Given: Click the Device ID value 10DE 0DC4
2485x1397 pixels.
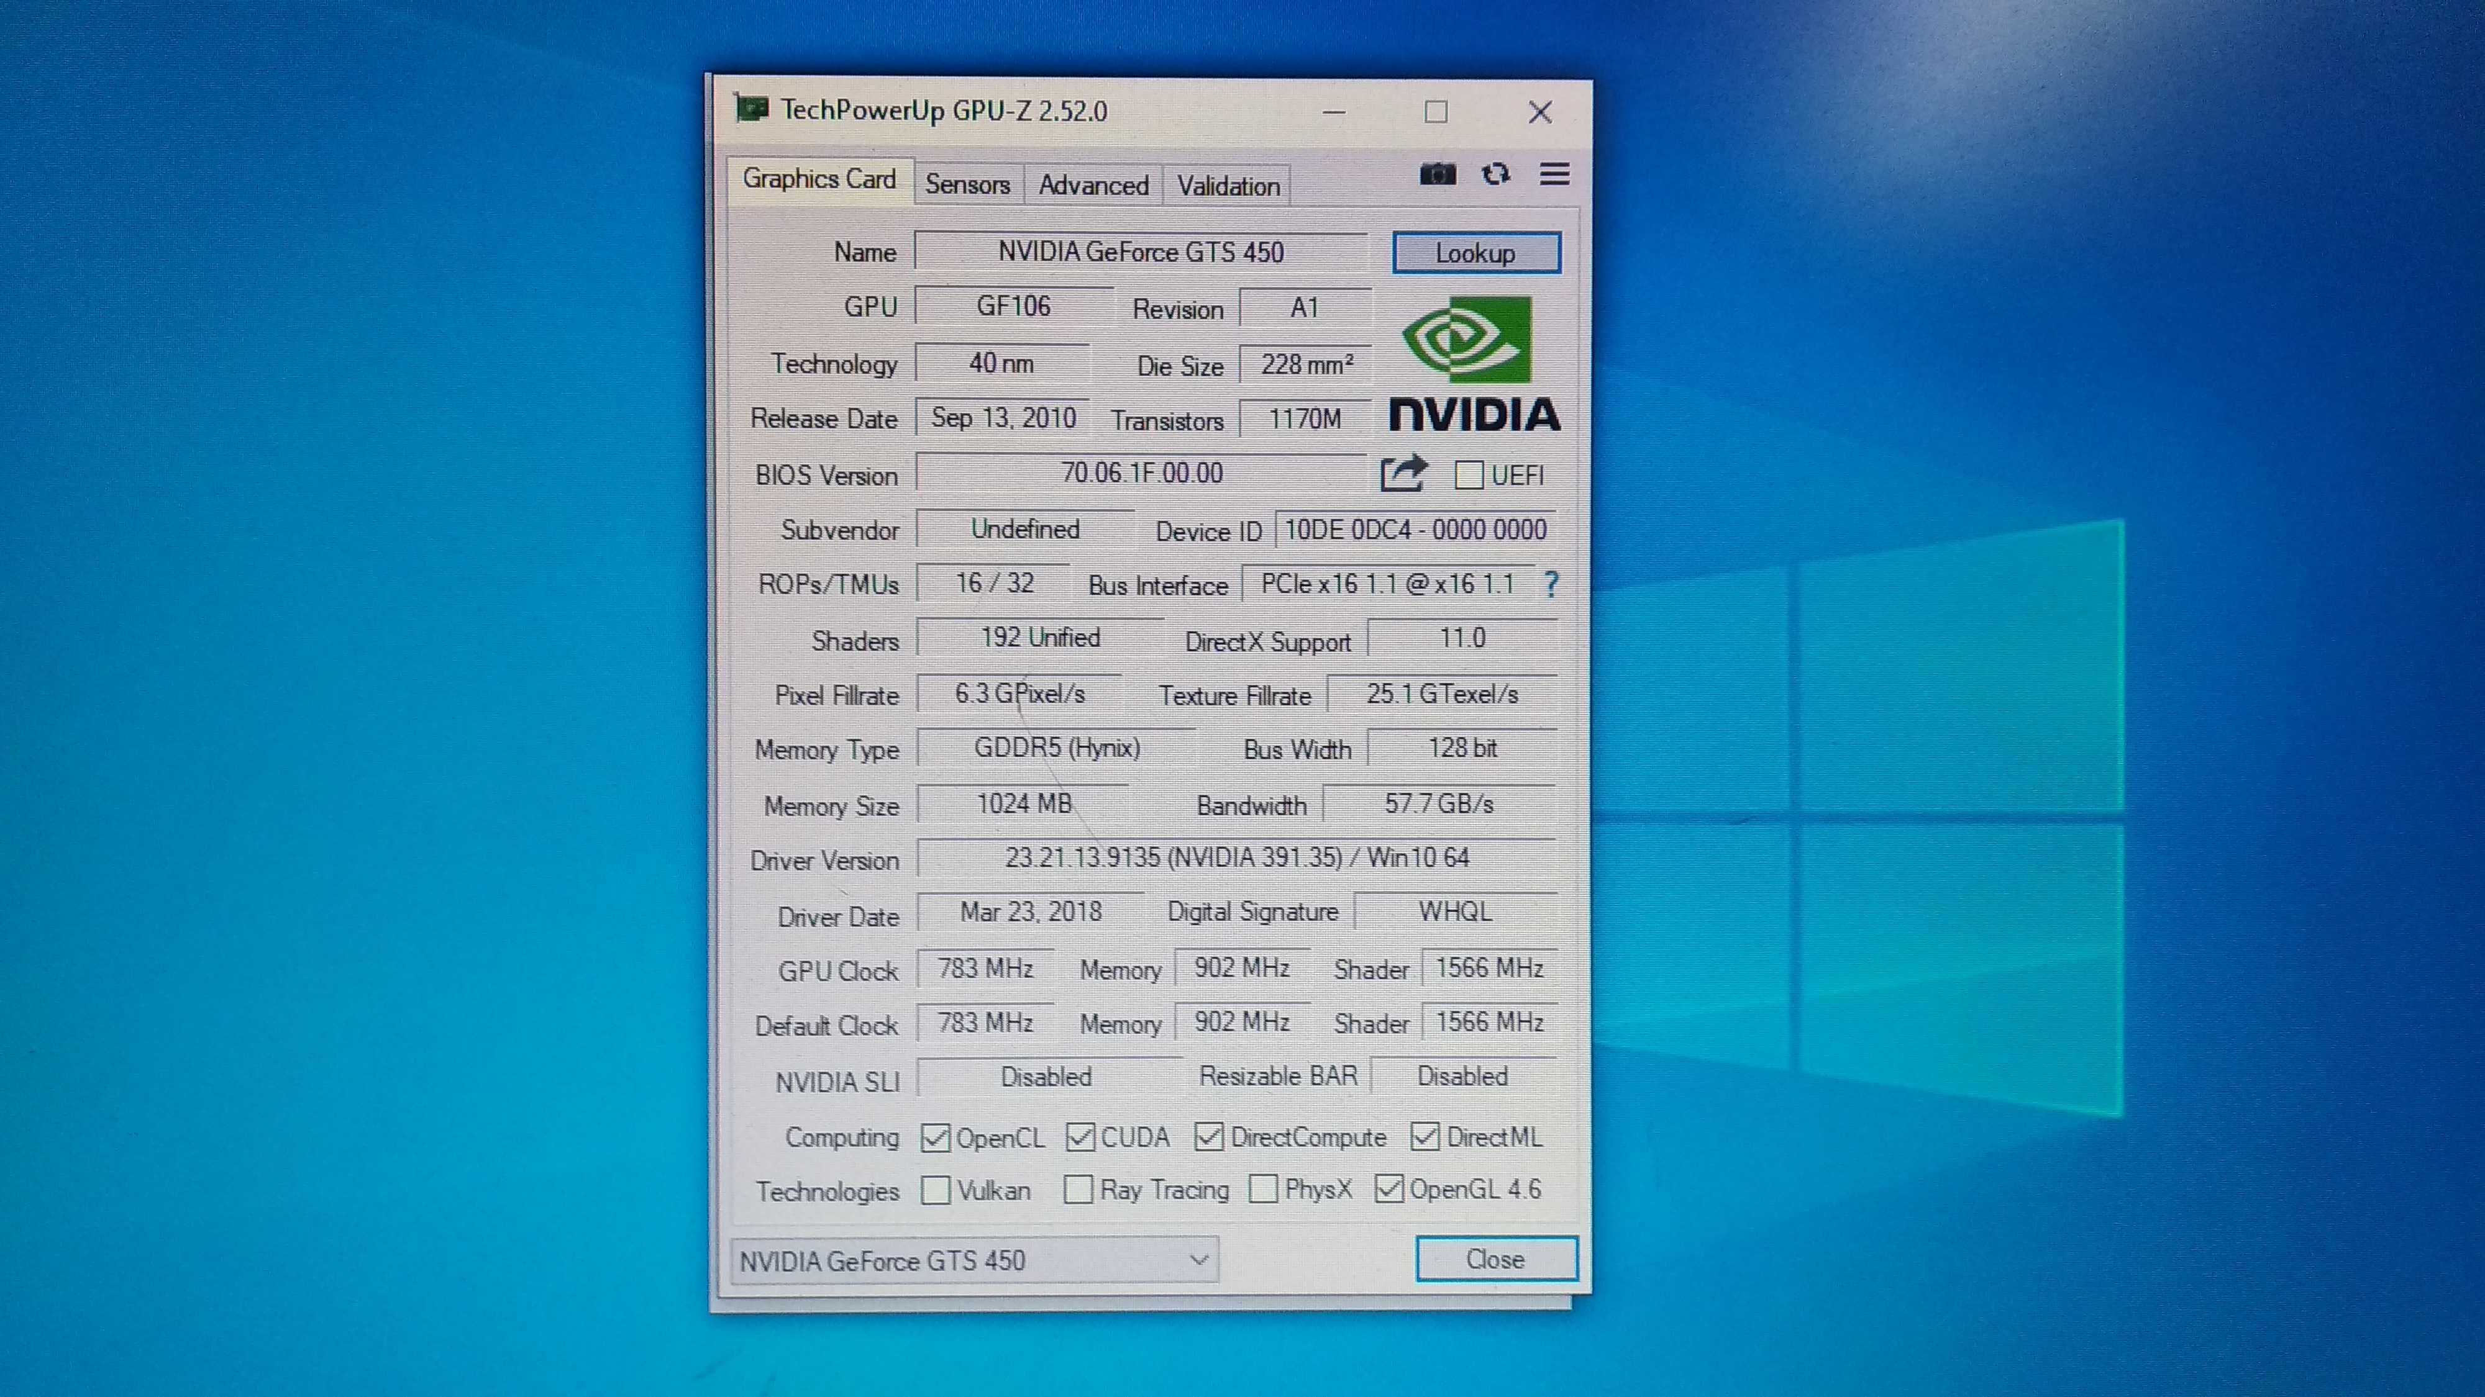Looking at the screenshot, I should pos(1416,530).
